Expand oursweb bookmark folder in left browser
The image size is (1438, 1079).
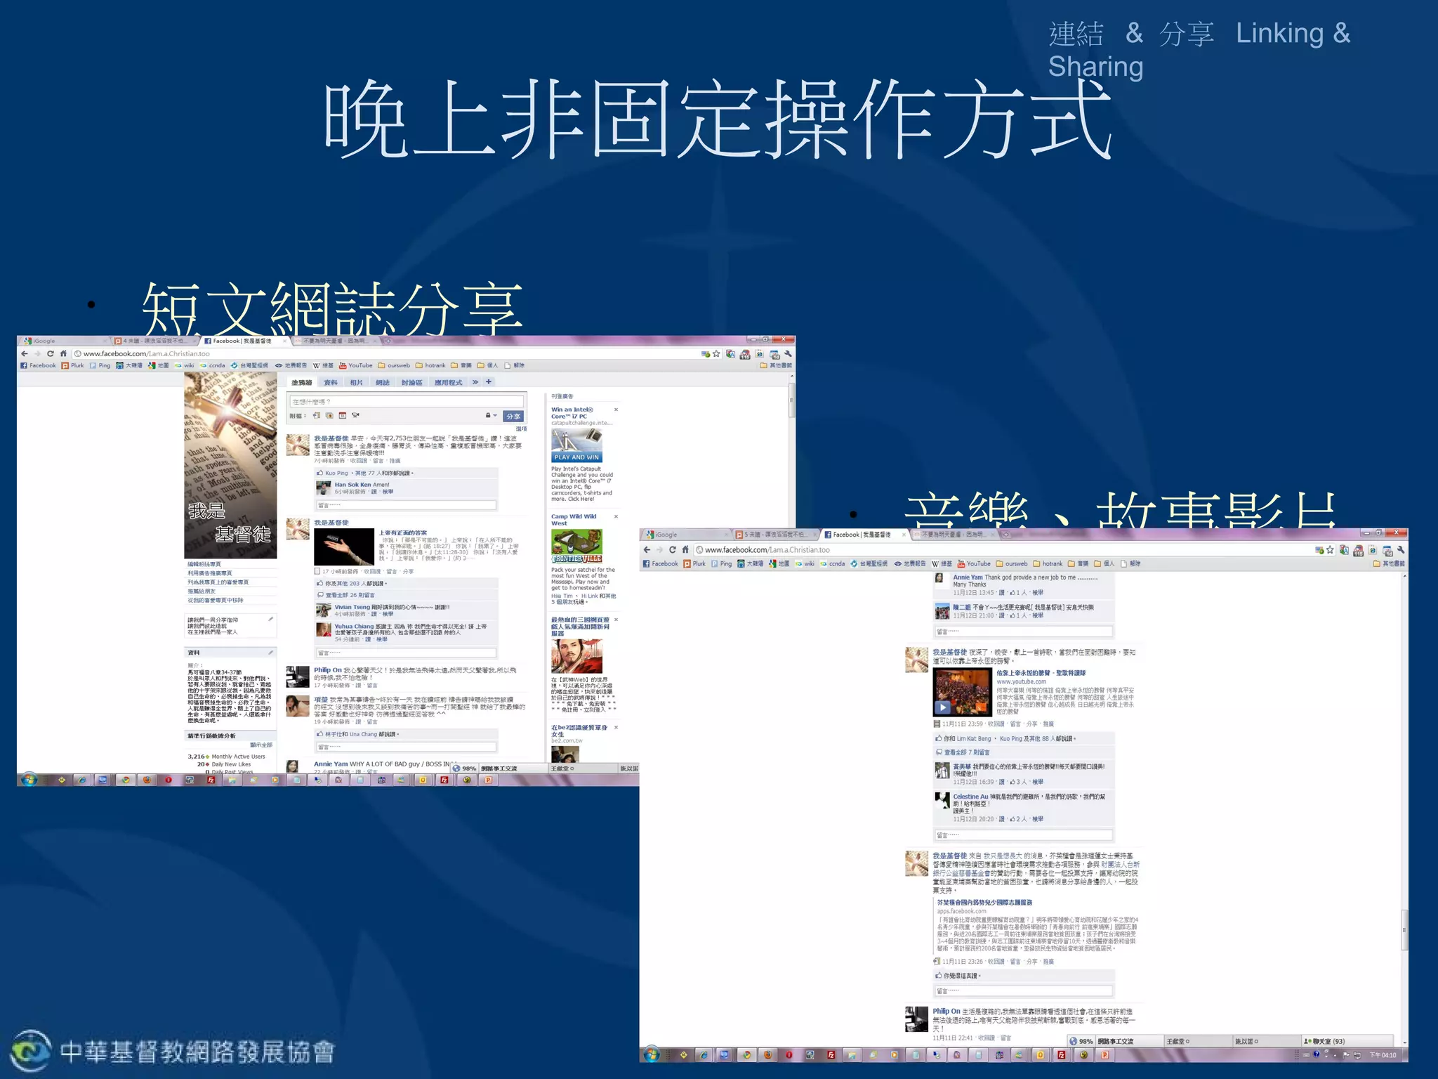[394, 365]
